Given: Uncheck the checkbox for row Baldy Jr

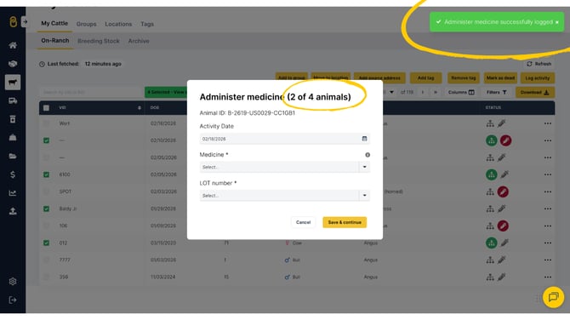Looking at the screenshot, I should tap(46, 209).
